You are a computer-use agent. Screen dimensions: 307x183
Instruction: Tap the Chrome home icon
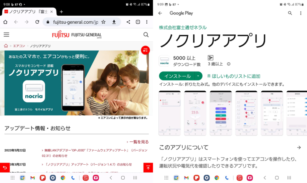[5, 22]
